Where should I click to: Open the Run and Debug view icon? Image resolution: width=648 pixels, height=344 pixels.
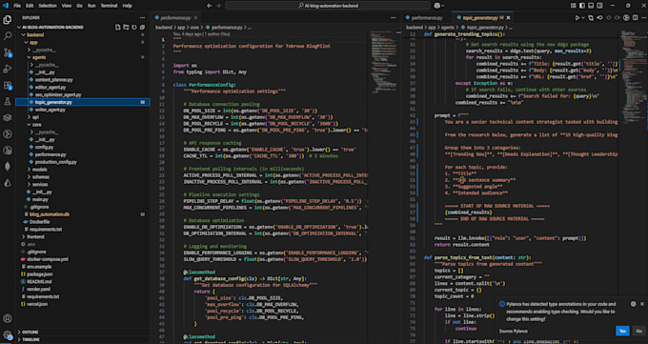pyautogui.click(x=7, y=69)
